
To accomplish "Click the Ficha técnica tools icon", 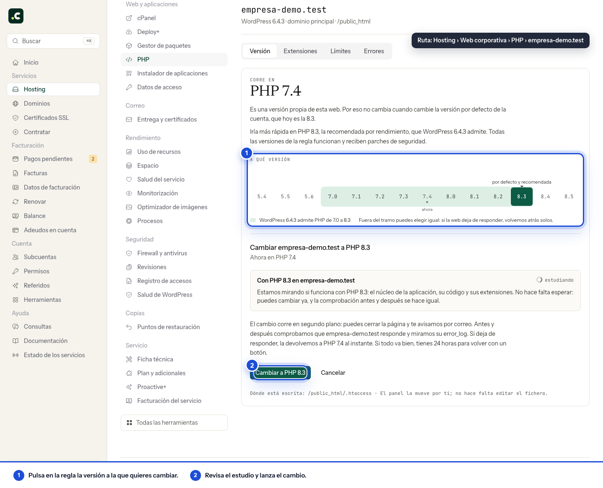I will (x=129, y=359).
